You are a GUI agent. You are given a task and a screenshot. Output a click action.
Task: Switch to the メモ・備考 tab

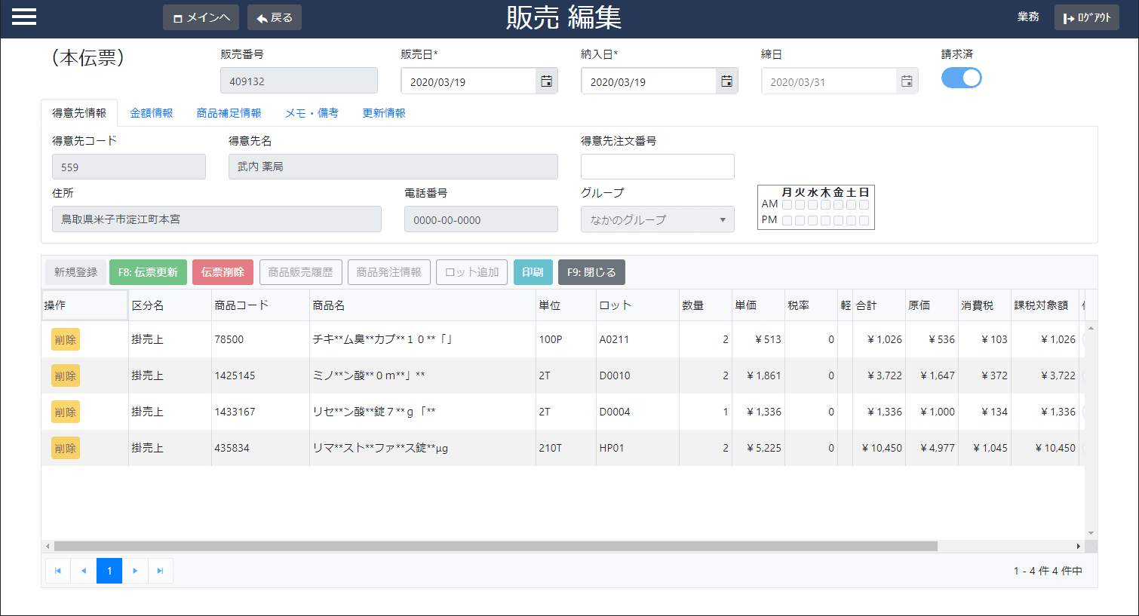click(312, 113)
